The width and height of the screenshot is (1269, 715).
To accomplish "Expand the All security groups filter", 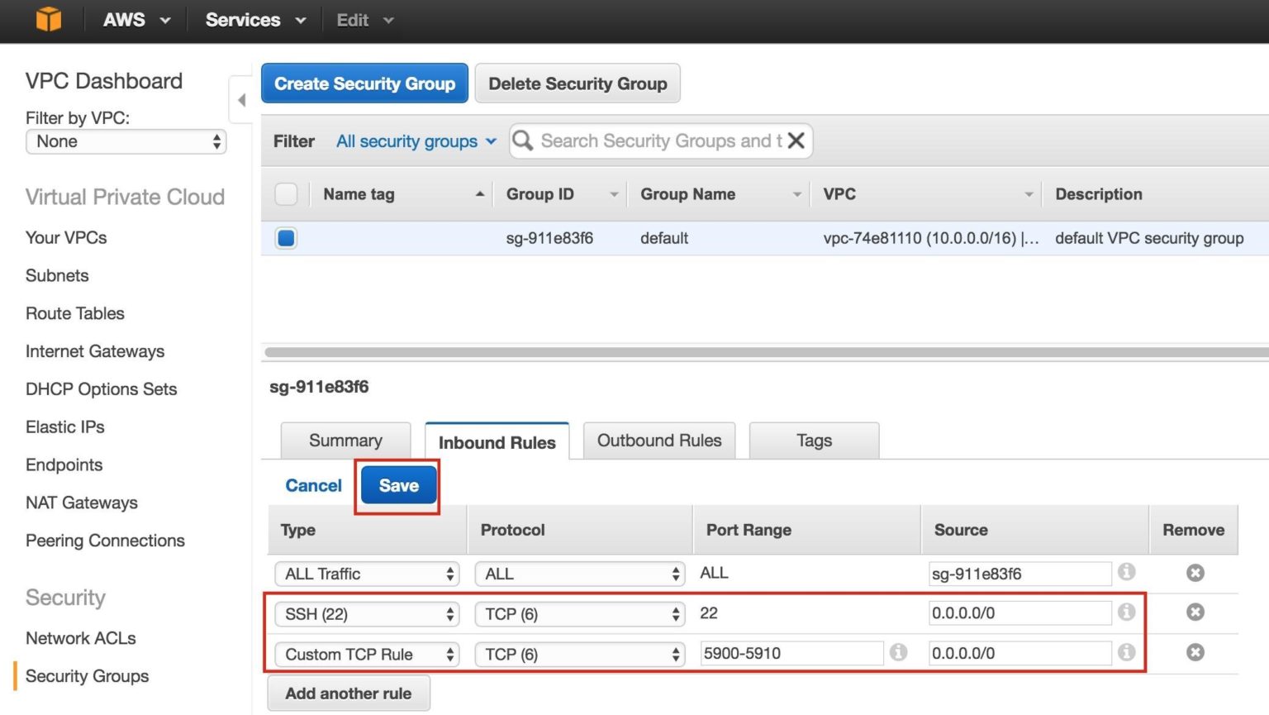I will pyautogui.click(x=416, y=141).
